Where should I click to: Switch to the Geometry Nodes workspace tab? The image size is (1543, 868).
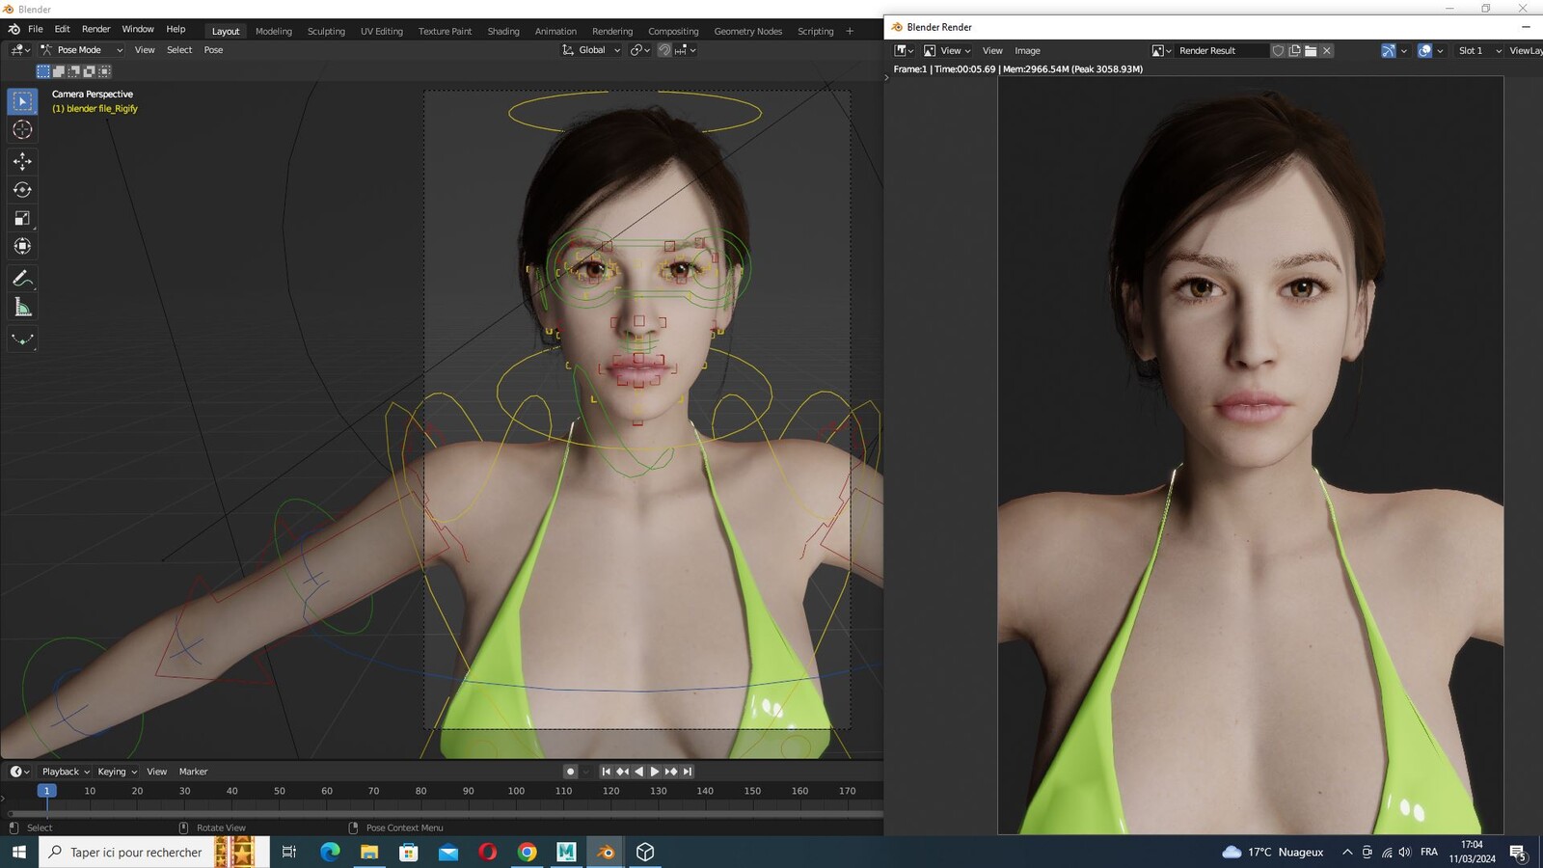click(x=747, y=31)
